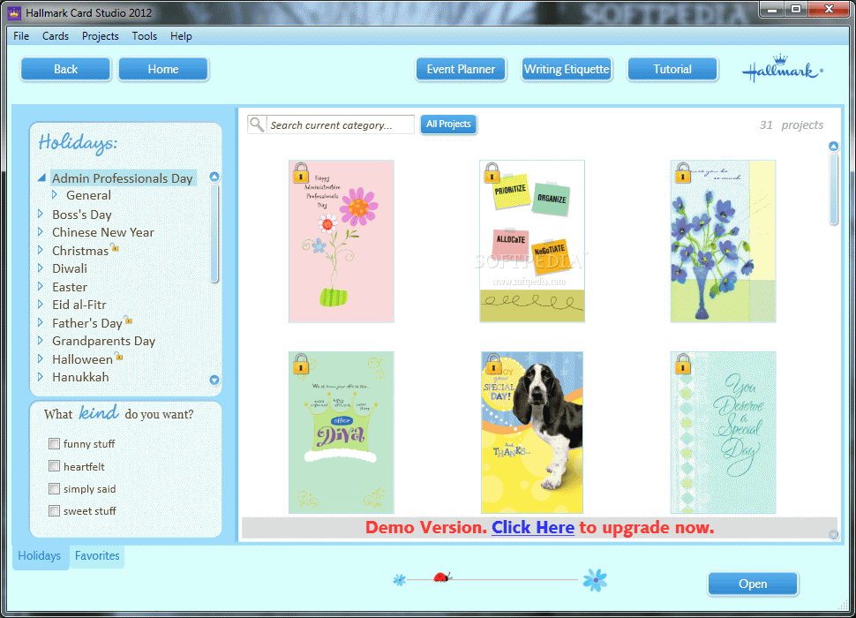Click the project gallery scroll-down arrow

(x=834, y=534)
